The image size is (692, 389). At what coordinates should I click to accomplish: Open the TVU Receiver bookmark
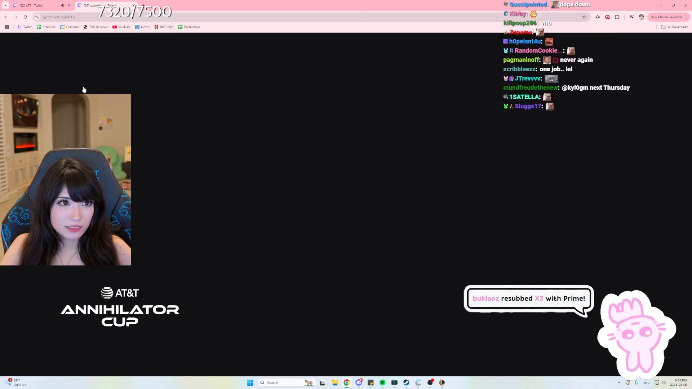pos(96,27)
